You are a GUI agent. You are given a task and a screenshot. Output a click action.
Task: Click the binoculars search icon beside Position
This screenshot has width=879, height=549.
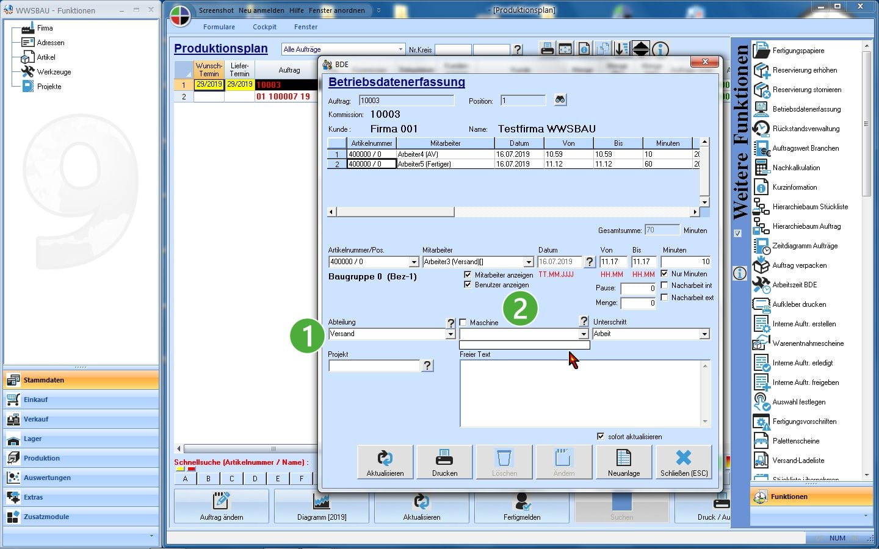pyautogui.click(x=560, y=100)
